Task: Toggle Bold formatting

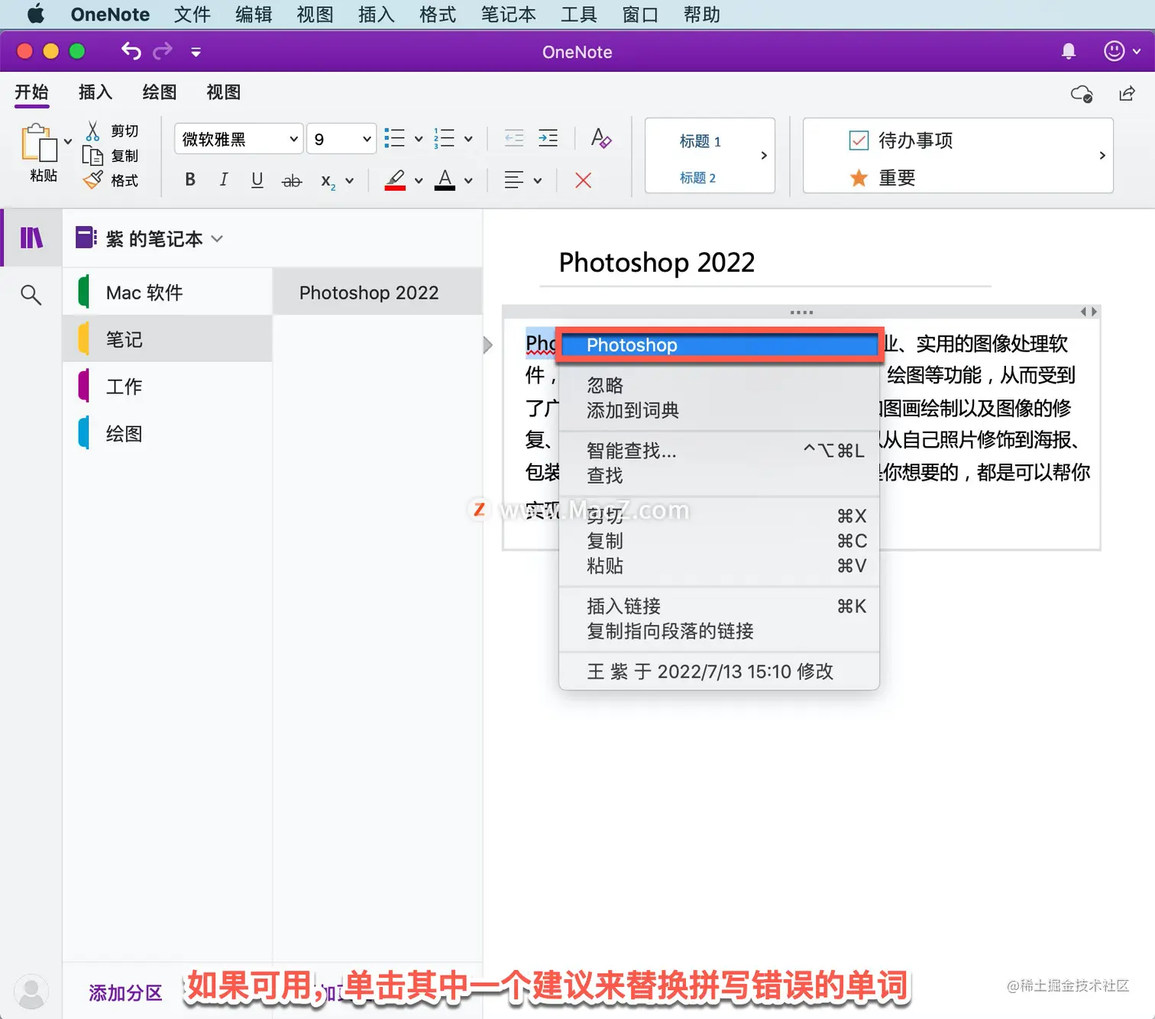Action: tap(190, 180)
